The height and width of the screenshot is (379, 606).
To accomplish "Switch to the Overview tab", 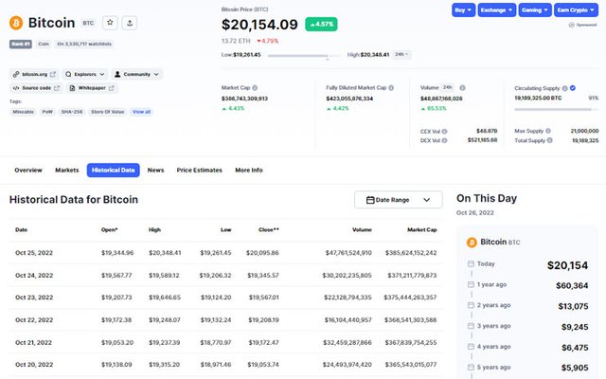I will [x=28, y=171].
